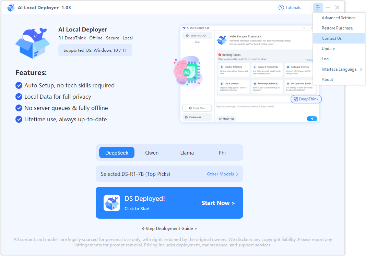Toggle DeepThink mode in the chat preview
Image resolution: width=366 pixels, height=256 pixels.
point(305,99)
